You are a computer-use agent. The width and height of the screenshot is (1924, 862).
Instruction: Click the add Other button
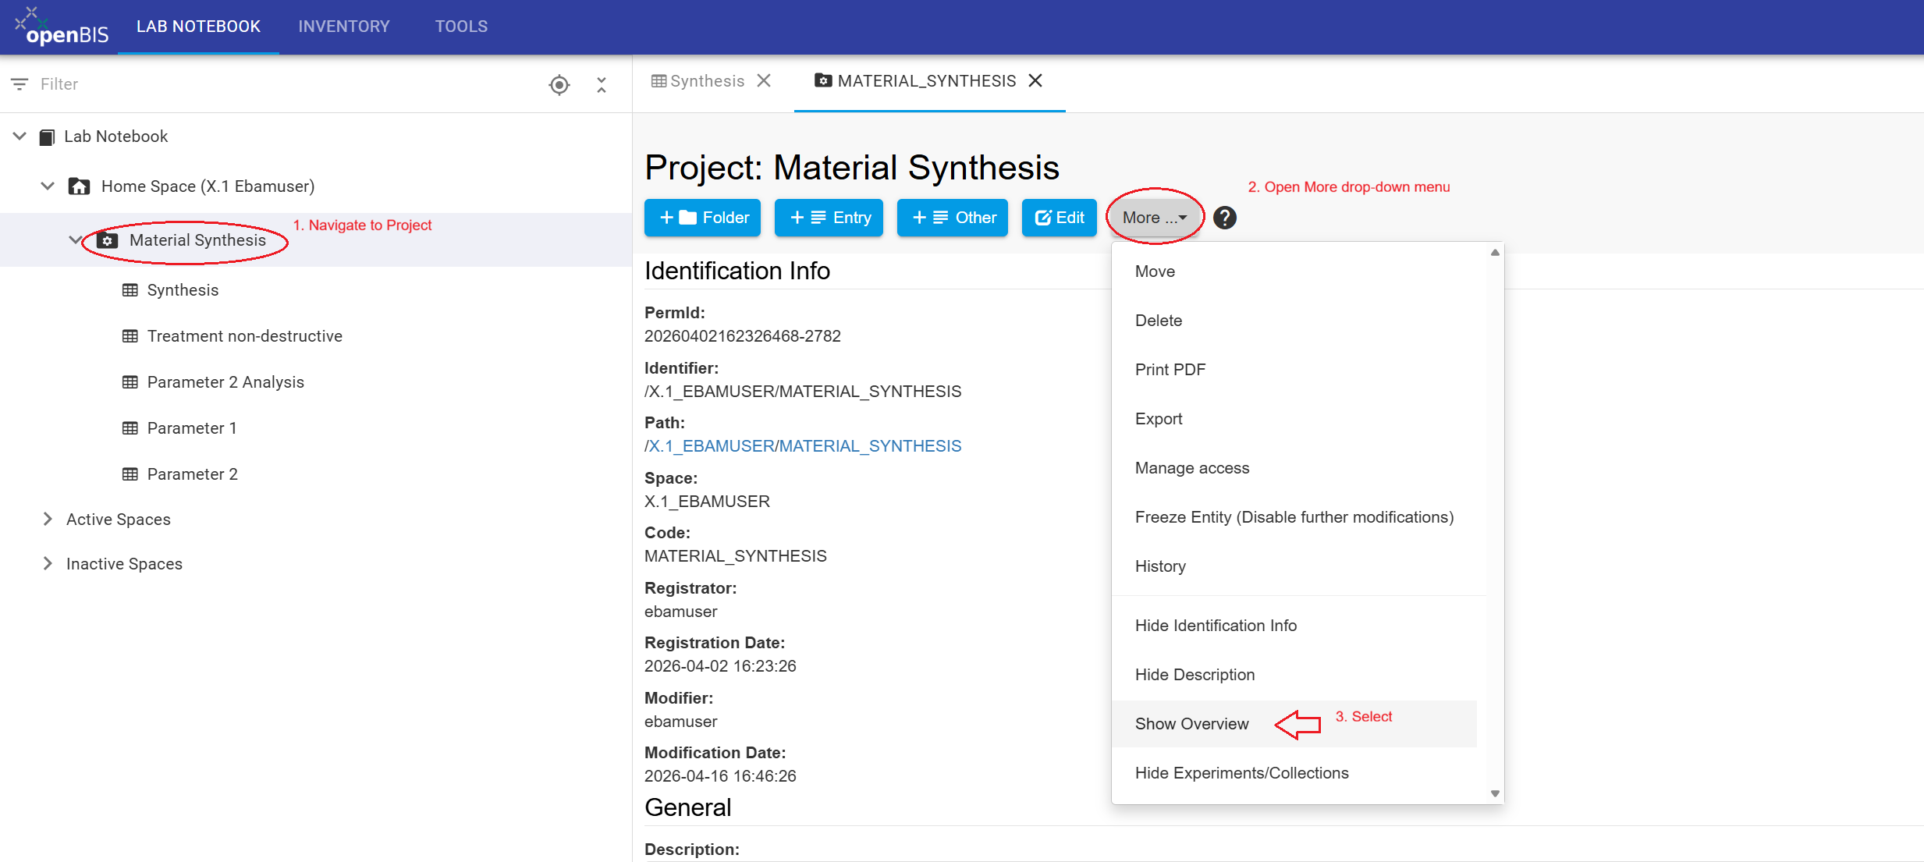[952, 218]
